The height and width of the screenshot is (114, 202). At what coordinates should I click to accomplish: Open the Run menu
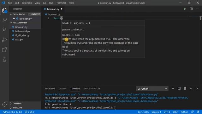pos(51,3)
